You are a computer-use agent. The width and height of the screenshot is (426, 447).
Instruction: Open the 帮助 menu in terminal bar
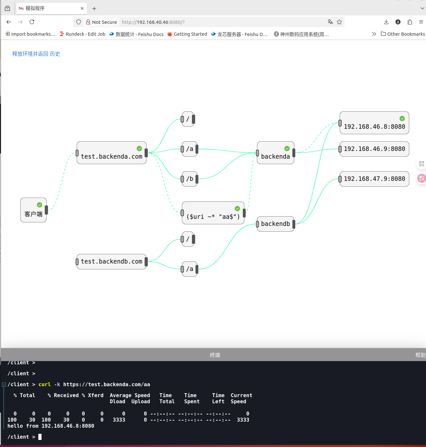click(x=420, y=355)
